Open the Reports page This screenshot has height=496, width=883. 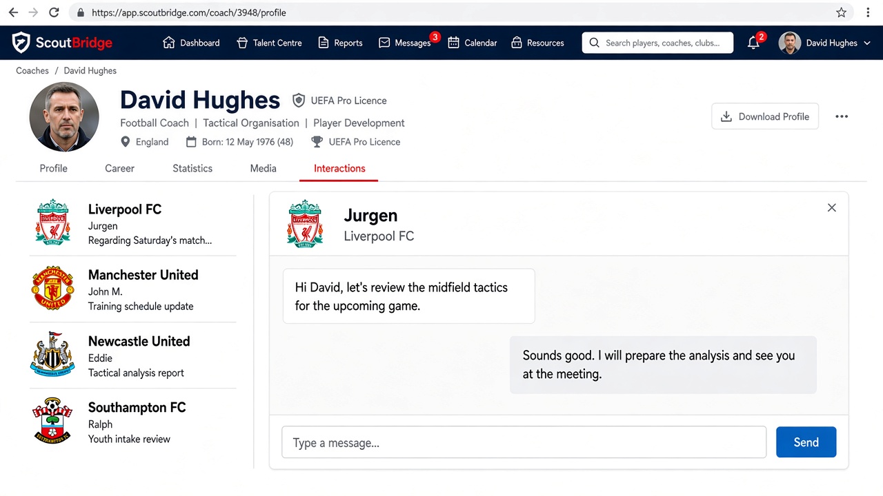[340, 43]
